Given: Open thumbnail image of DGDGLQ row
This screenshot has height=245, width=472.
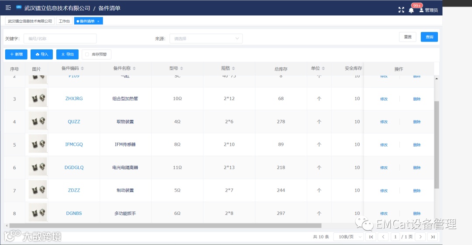Looking at the screenshot, I should point(38,166).
